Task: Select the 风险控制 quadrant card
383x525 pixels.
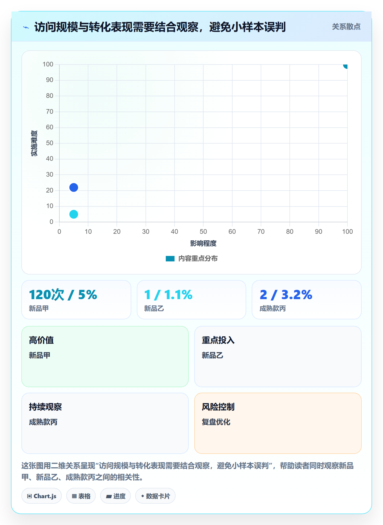Action: click(x=278, y=423)
